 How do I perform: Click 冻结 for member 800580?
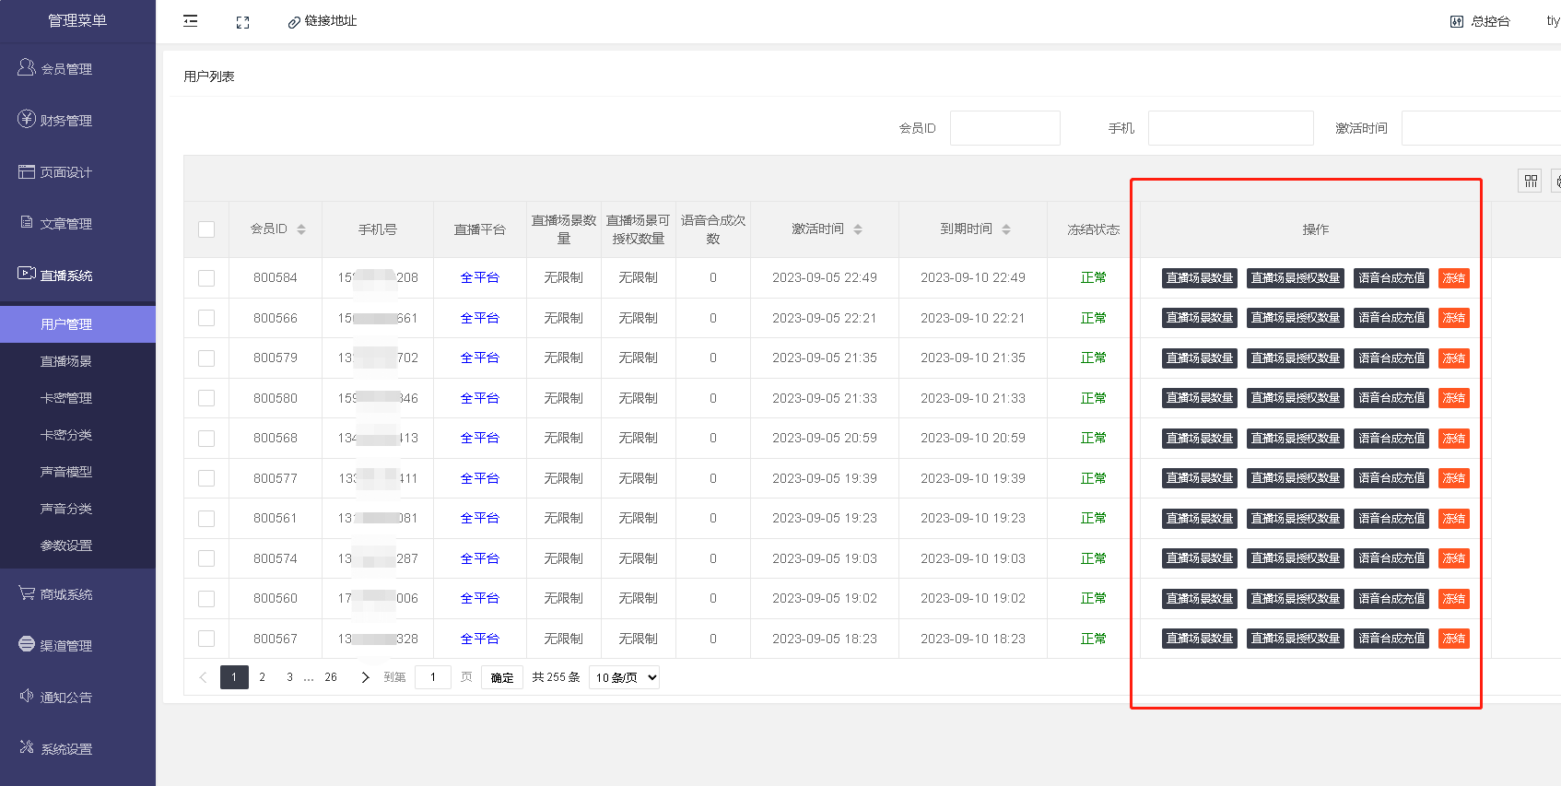point(1454,398)
